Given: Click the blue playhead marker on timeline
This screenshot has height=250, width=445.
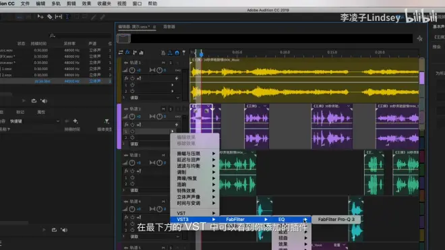Looking at the screenshot, I should click(x=201, y=54).
